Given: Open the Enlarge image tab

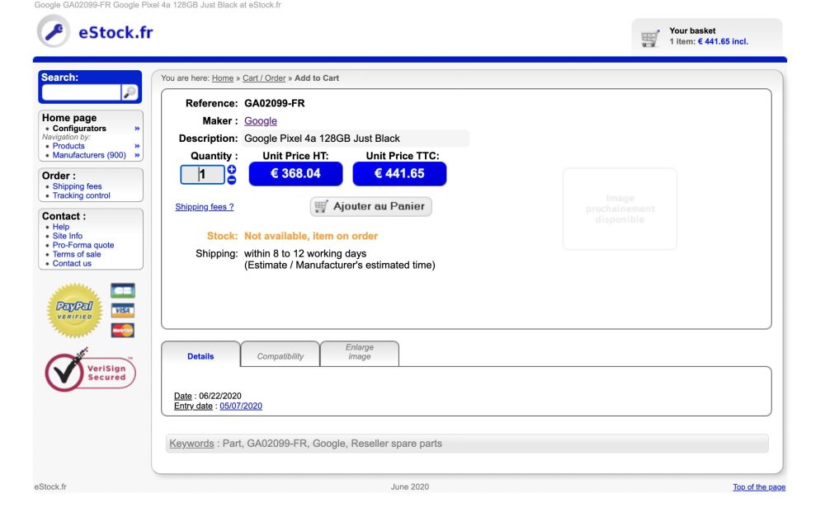Looking at the screenshot, I should tap(359, 353).
